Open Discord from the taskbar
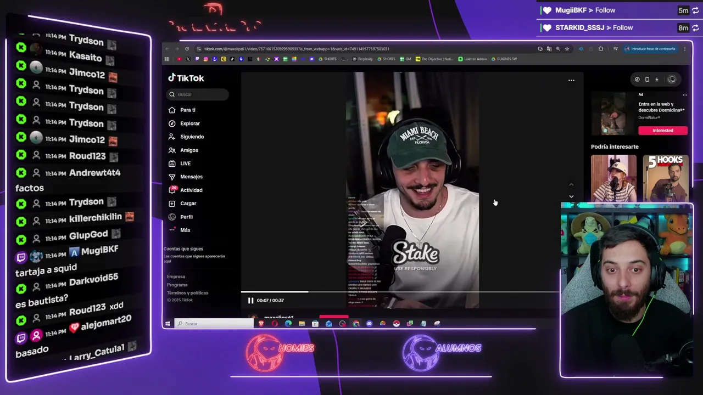 coord(370,324)
